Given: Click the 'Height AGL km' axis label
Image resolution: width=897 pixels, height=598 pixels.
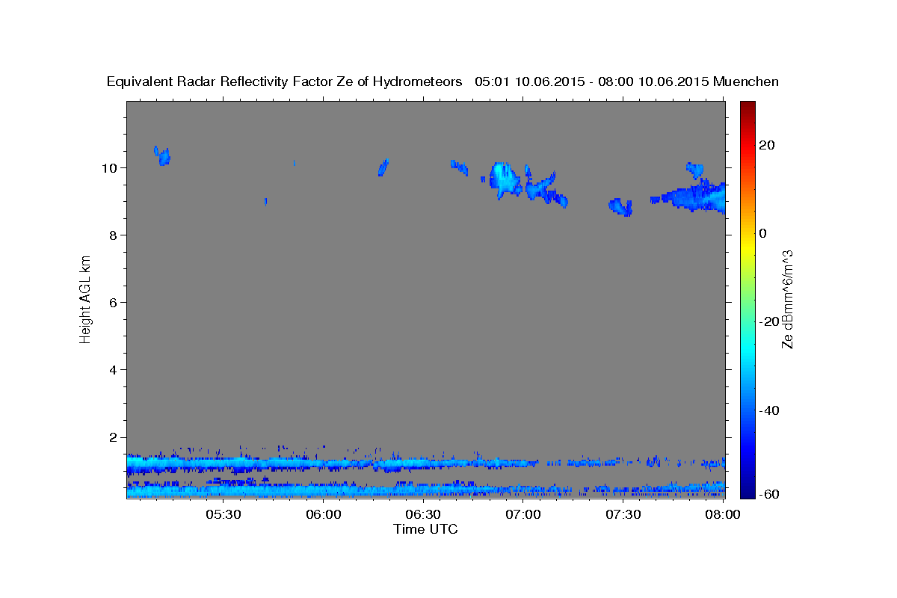Looking at the screenshot, I should tap(85, 300).
